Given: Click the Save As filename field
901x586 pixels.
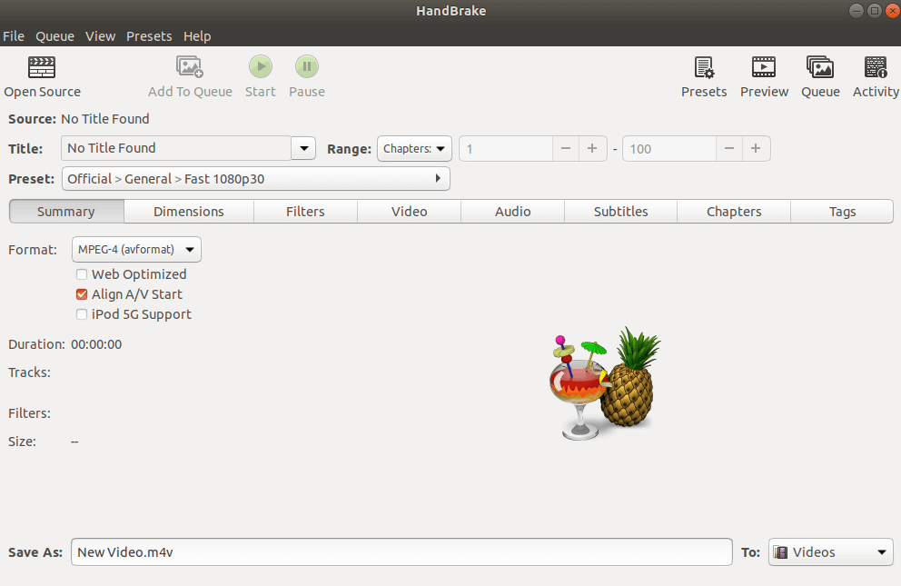Looking at the screenshot, I should 401,552.
